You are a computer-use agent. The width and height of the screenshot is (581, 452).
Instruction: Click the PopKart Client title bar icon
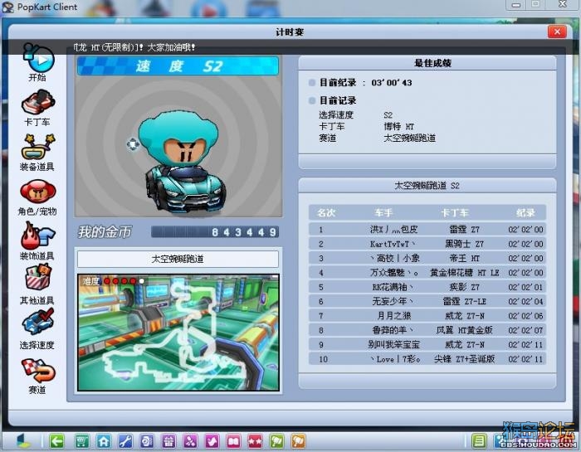coord(7,7)
